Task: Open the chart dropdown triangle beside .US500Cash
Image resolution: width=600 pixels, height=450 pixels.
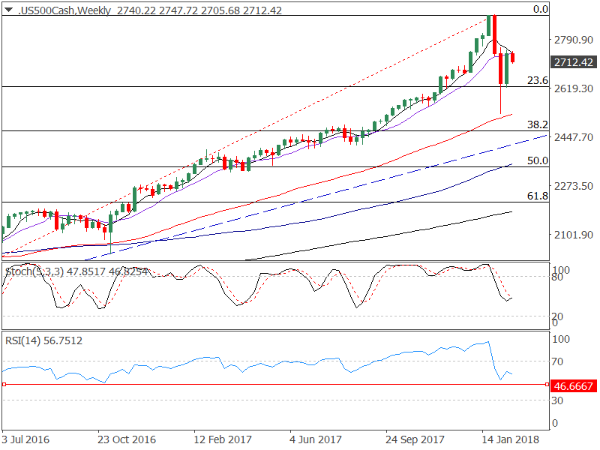Action: click(x=8, y=10)
